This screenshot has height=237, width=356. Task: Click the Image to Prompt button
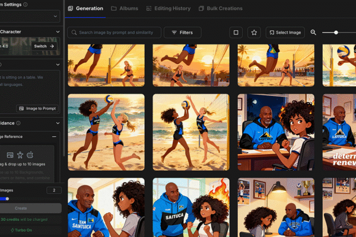[37, 108]
